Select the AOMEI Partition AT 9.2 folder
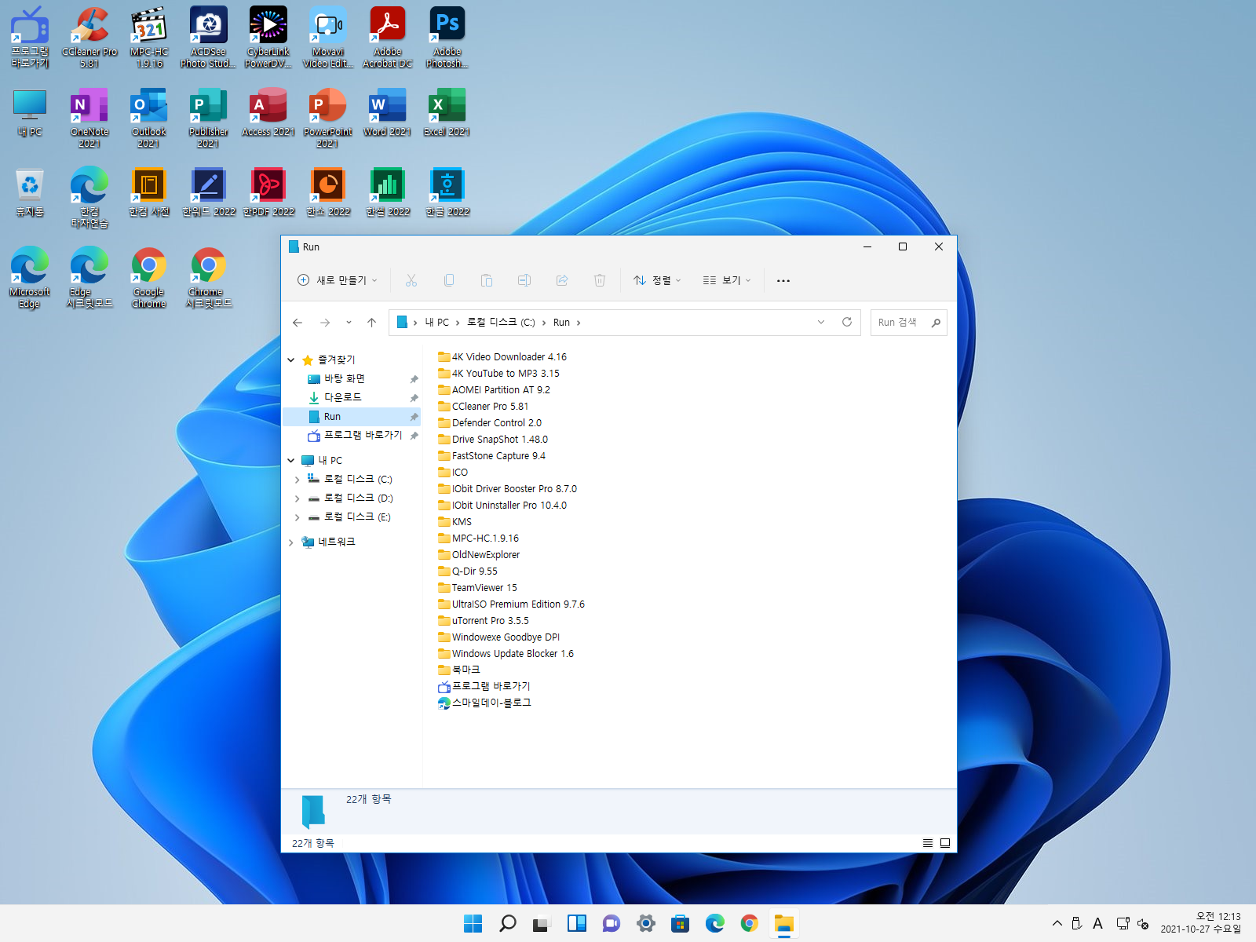This screenshot has width=1256, height=942. [x=494, y=390]
